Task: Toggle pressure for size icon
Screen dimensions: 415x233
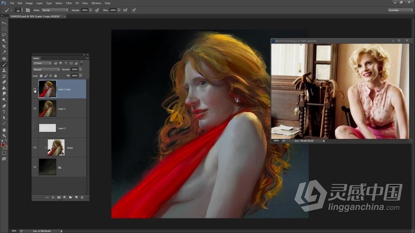Action: (134, 10)
